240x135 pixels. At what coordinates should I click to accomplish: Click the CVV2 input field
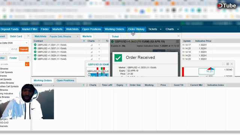point(14,49)
